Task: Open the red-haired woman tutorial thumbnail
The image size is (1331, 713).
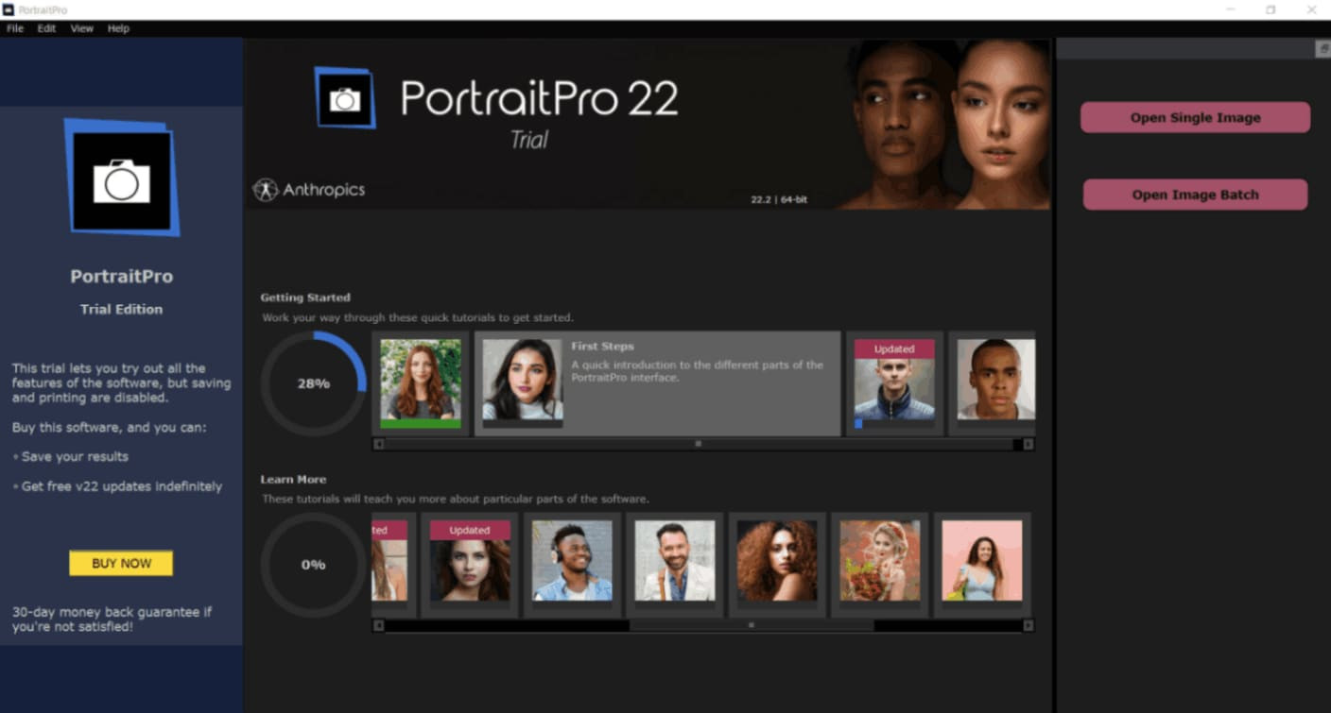Action: (420, 383)
